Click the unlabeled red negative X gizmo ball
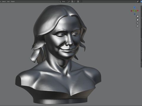This screenshot has width=142, height=106. pos(131,11)
